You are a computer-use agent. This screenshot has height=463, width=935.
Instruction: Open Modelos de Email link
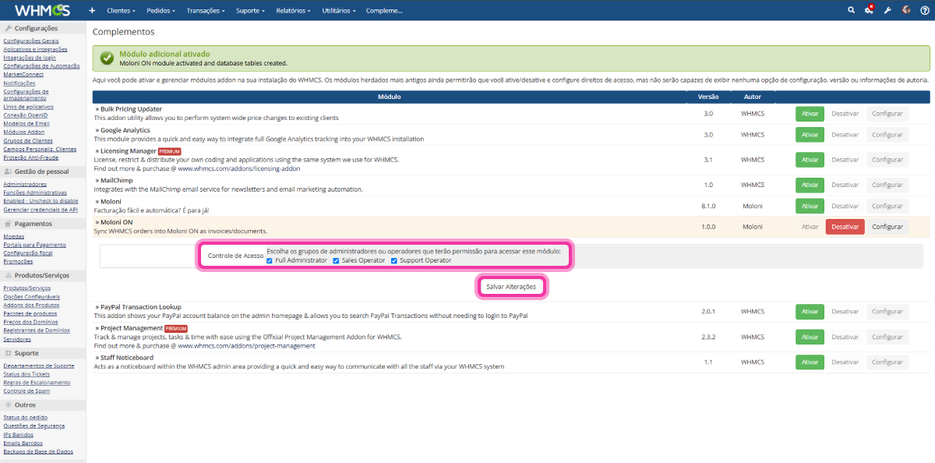[26, 123]
